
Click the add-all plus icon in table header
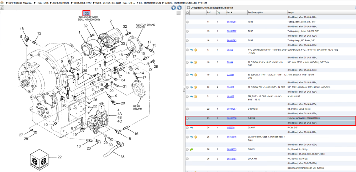(x=187, y=13)
